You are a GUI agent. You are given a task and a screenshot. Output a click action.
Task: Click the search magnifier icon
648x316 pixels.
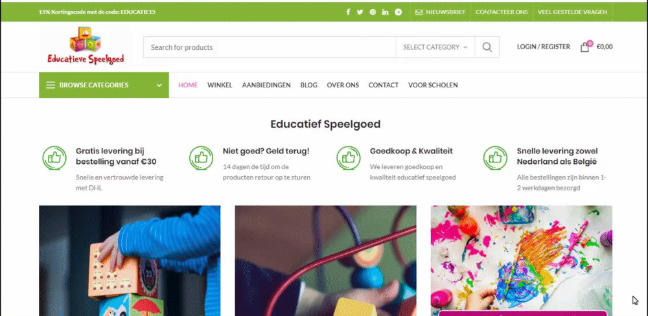click(x=487, y=47)
